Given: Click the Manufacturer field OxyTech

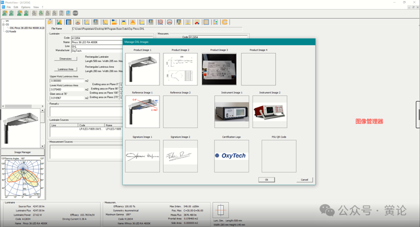Looking at the screenshot, I should pos(97,51).
